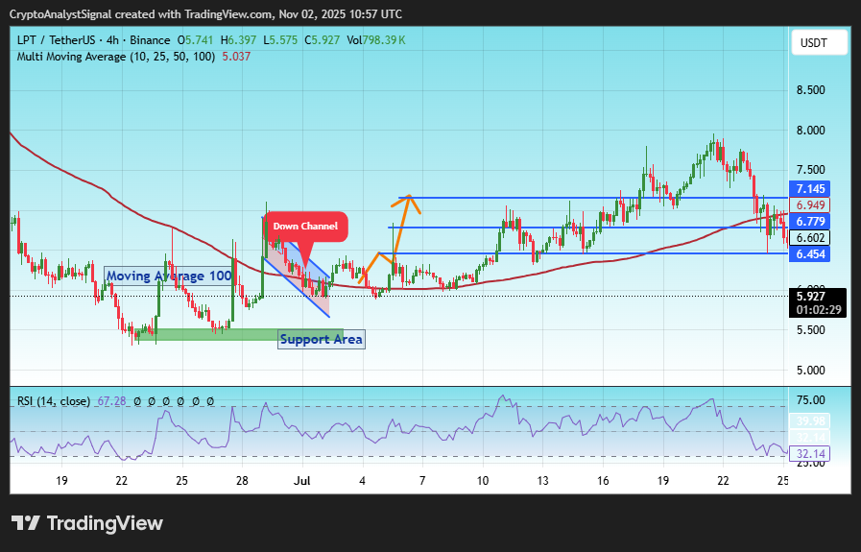
Task: Click the TradingView logo
Action: pyautogui.click(x=87, y=523)
